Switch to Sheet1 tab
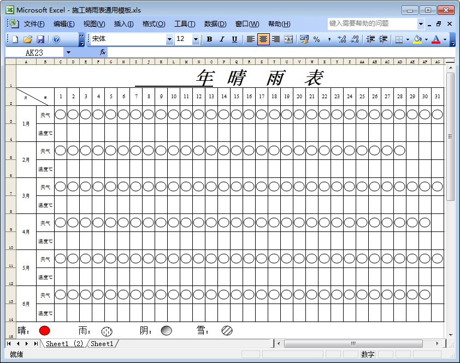 pyautogui.click(x=102, y=344)
